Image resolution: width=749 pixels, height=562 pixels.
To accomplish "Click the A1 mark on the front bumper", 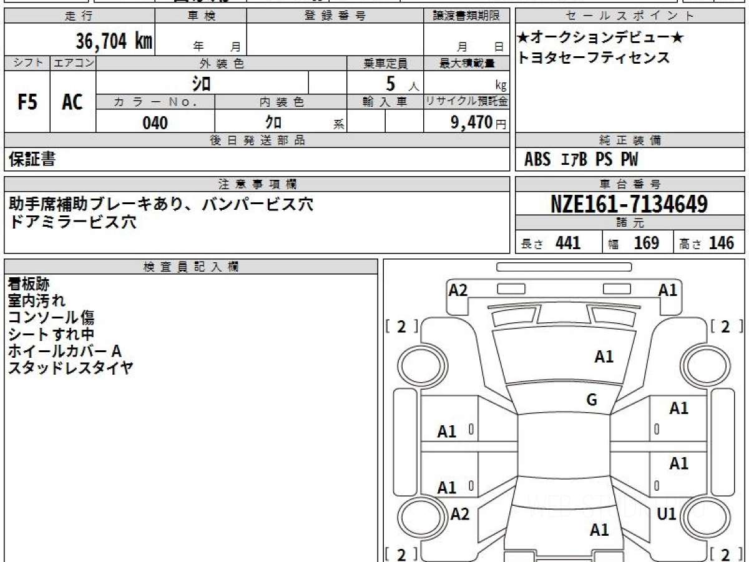I will (x=668, y=290).
